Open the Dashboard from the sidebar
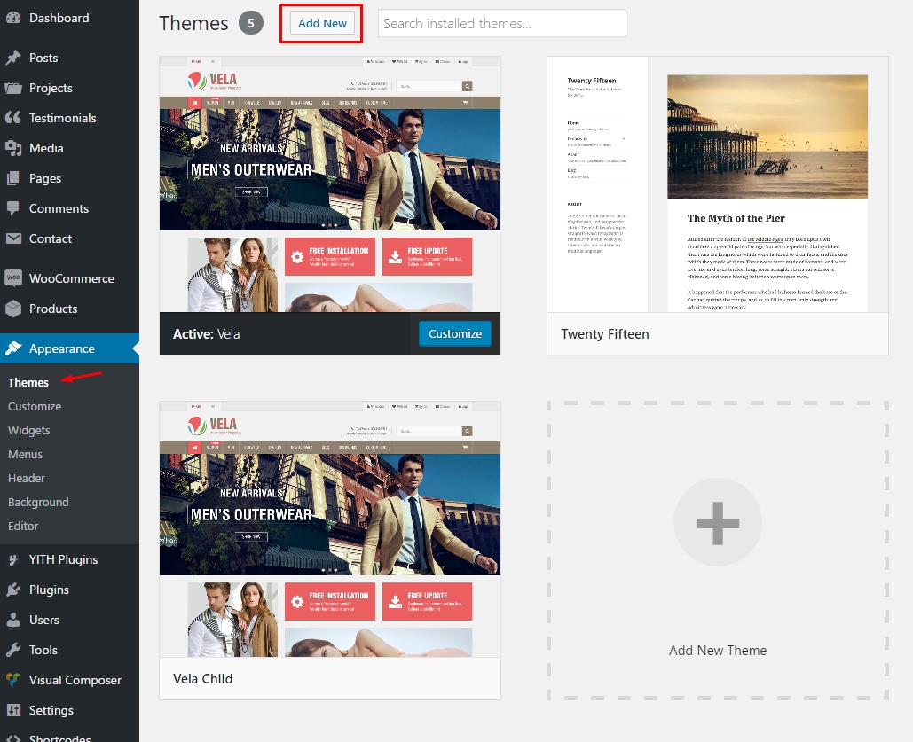The width and height of the screenshot is (913, 742). 55,18
